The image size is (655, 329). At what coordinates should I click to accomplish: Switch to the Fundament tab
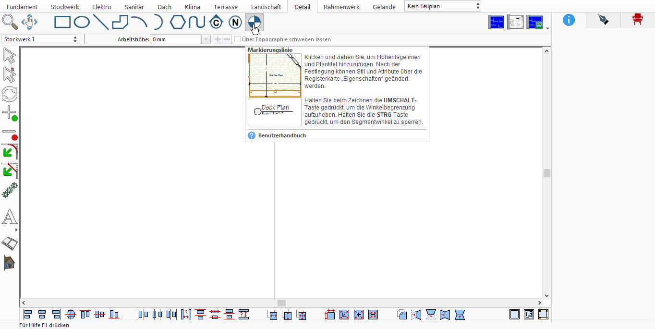22,7
